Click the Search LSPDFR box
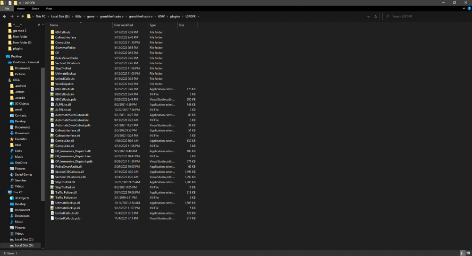 (425, 17)
